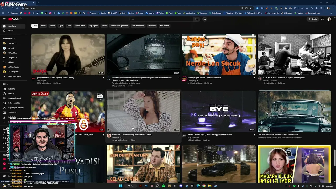Screen dimensions: 336x189
Task: Open Videolarınız in the sidebar
Action: (x=14, y=112)
